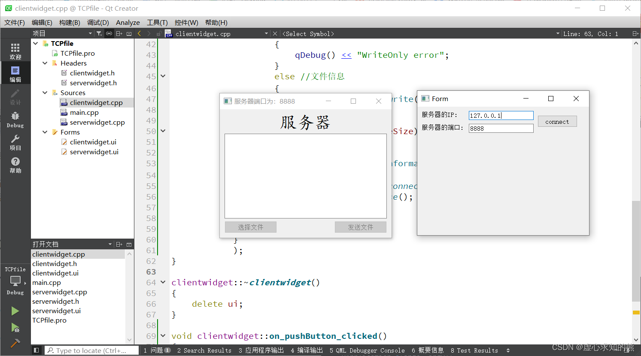Open the TCPfile kit selector monitor icon

pos(15,281)
